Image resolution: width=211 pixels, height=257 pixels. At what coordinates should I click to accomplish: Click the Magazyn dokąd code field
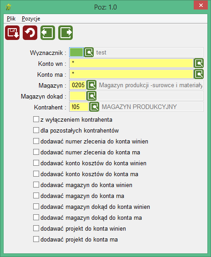click(x=78, y=96)
